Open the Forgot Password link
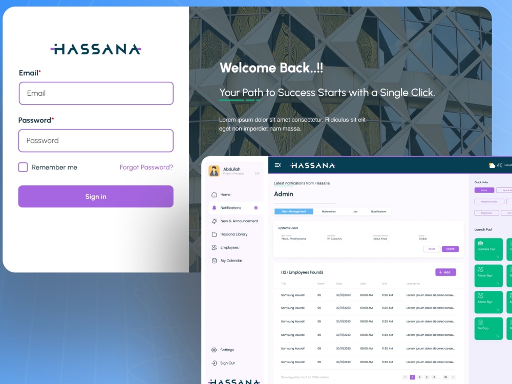Screen dimensions: 512x384 coord(146,167)
